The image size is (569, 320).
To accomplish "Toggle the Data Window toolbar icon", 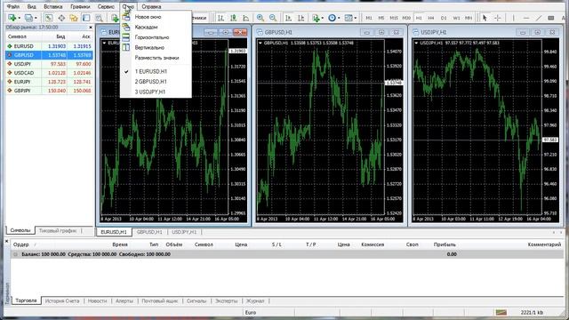I will pyautogui.click(x=61, y=18).
